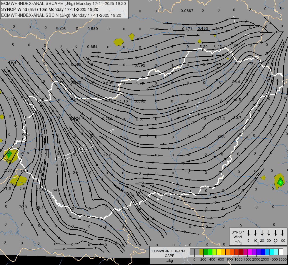288x265 pixels.
Task: Pick the dark maroon CAPE legend swatch
Action: tap(241, 252)
